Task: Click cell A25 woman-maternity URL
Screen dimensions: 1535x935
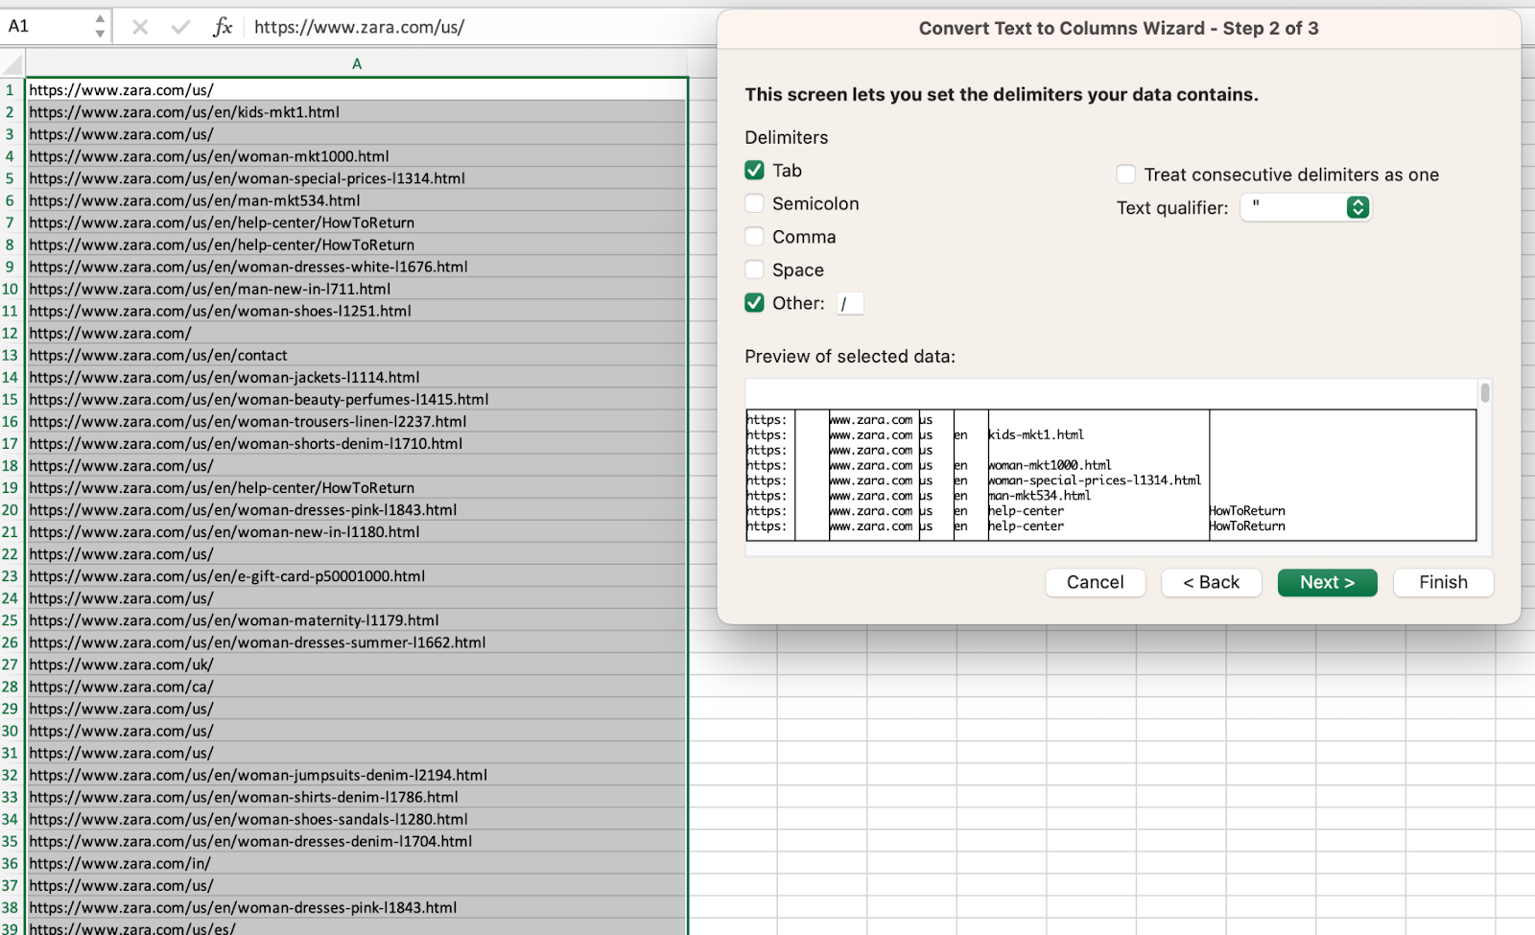Action: click(x=357, y=620)
